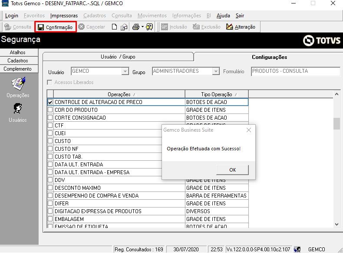Check the EMBALAGEM row checkbox
The width and height of the screenshot is (343, 253).
coord(50,219)
